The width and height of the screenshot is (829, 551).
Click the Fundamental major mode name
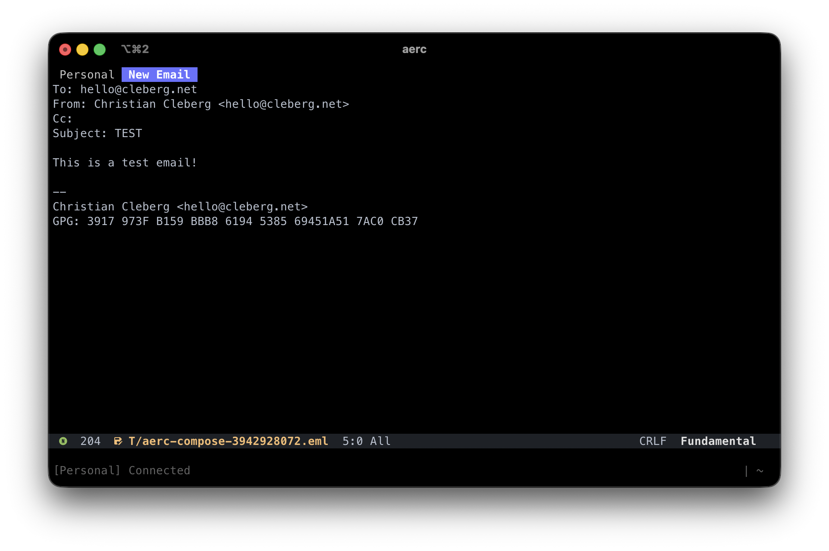(x=717, y=441)
